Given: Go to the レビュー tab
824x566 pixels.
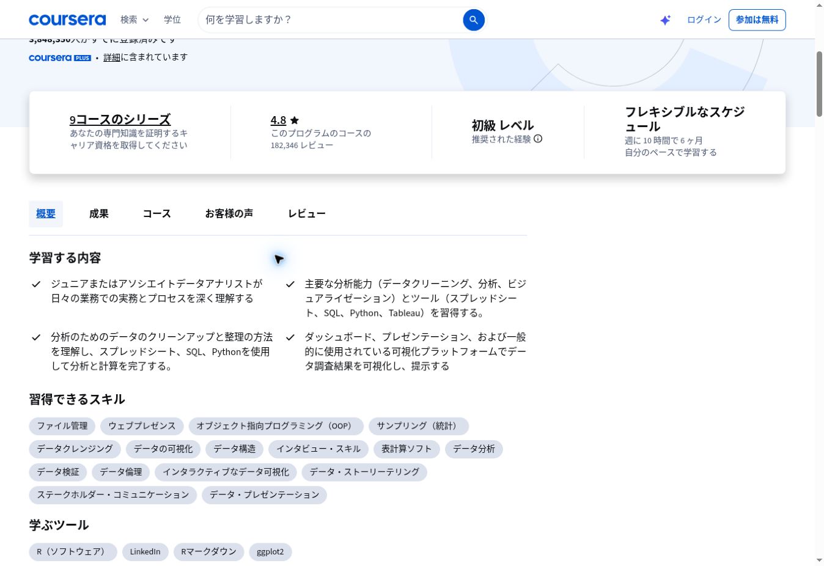Looking at the screenshot, I should 307,214.
